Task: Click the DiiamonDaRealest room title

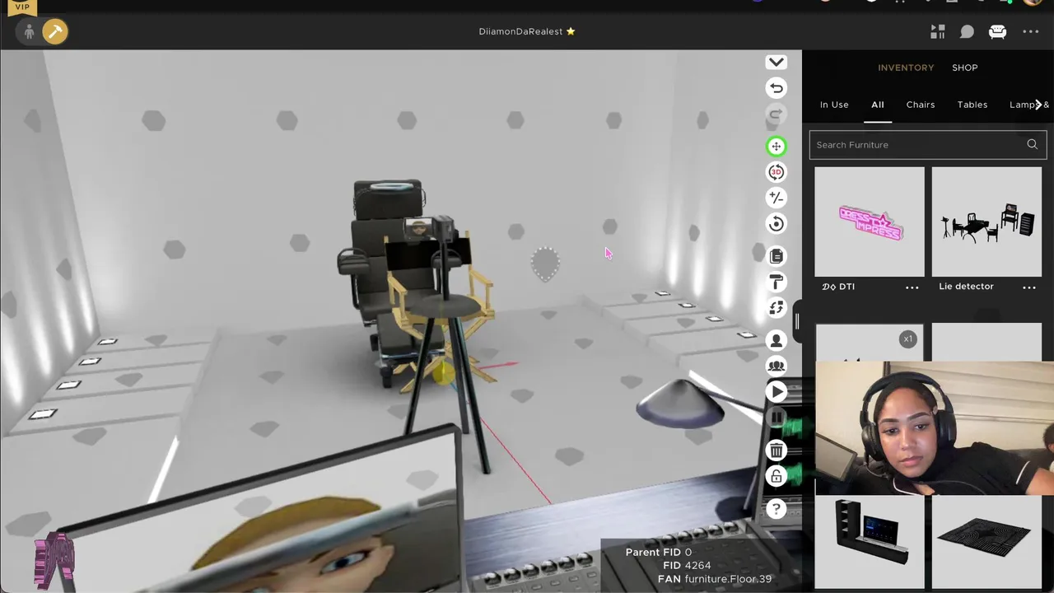Action: pos(527,31)
